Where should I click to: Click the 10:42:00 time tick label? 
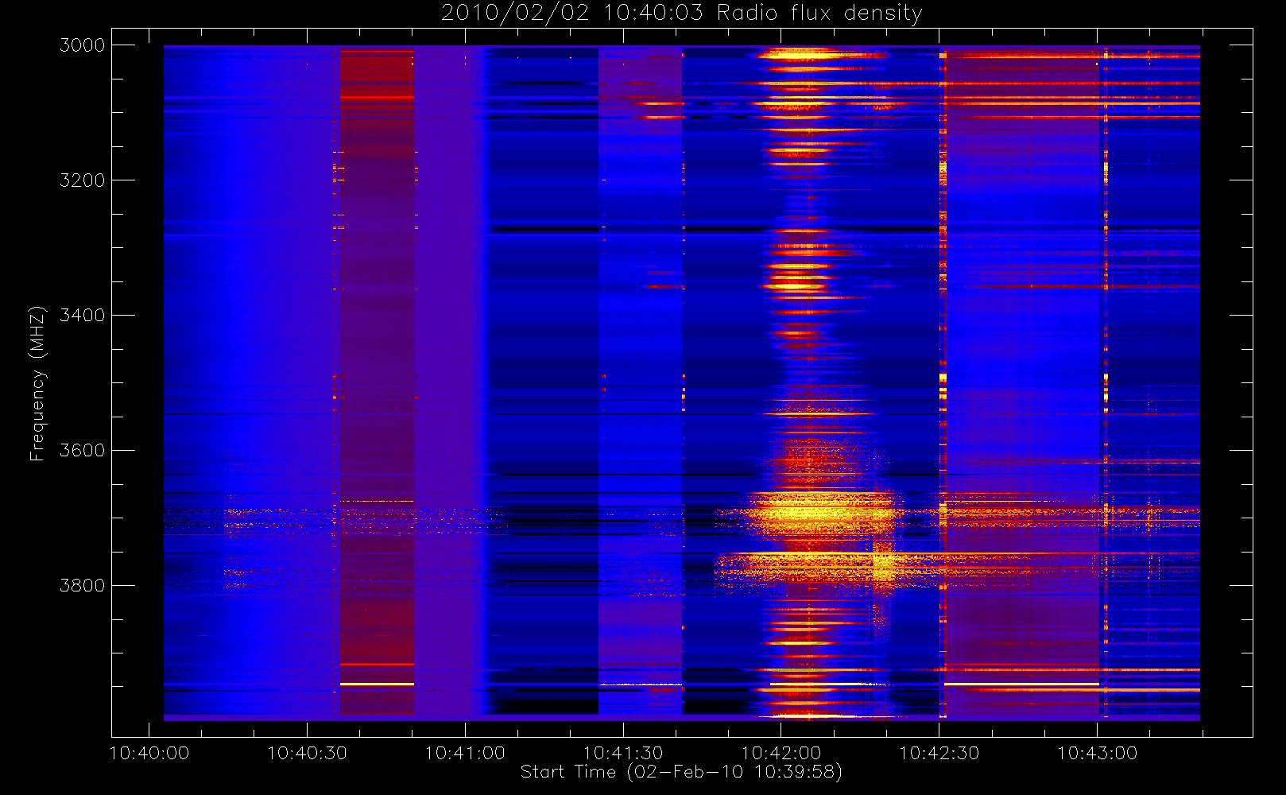[x=781, y=753]
